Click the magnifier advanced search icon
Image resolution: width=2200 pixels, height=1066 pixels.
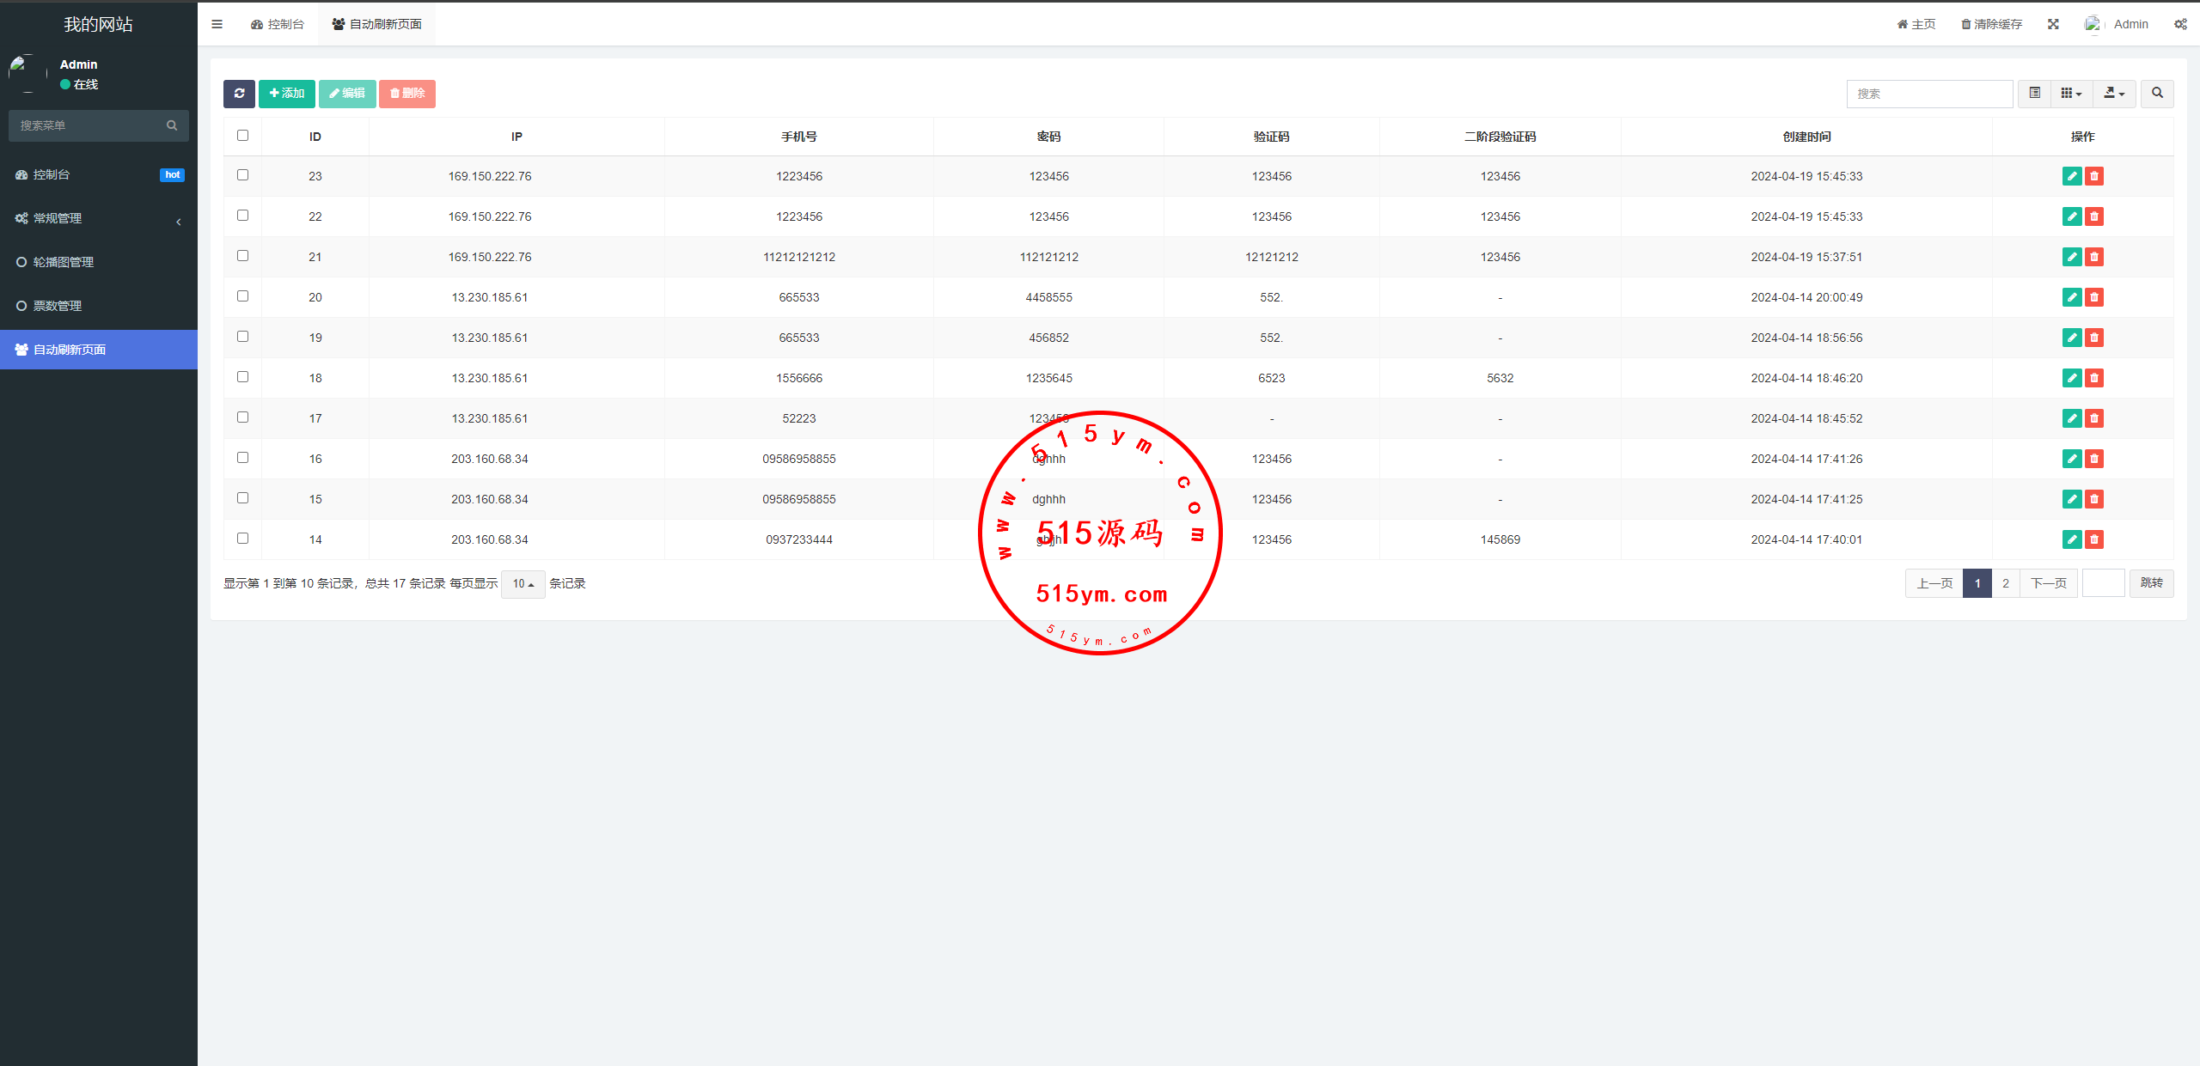pyautogui.click(x=2157, y=94)
